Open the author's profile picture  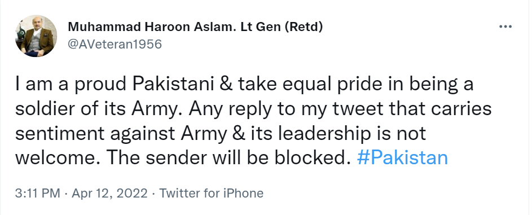[36, 36]
